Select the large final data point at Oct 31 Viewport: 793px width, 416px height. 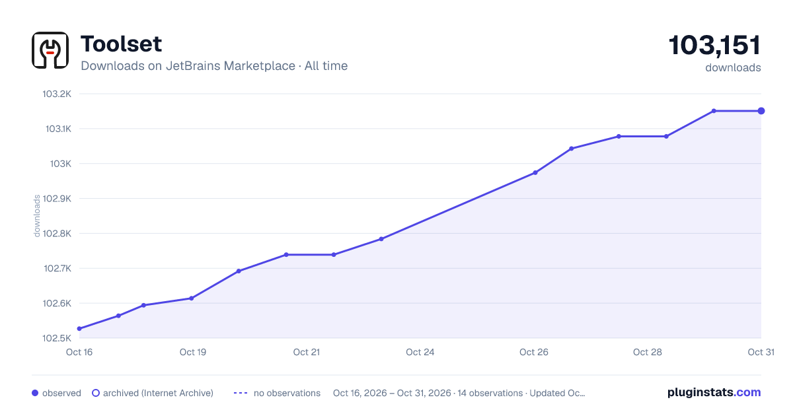(x=761, y=111)
